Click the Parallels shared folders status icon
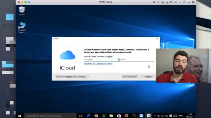 pos(185,2)
